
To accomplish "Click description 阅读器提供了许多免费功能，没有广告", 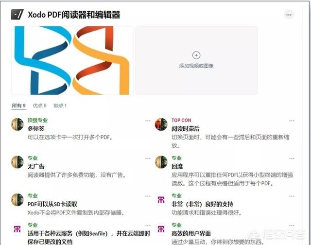I will pyautogui.click(x=77, y=175).
